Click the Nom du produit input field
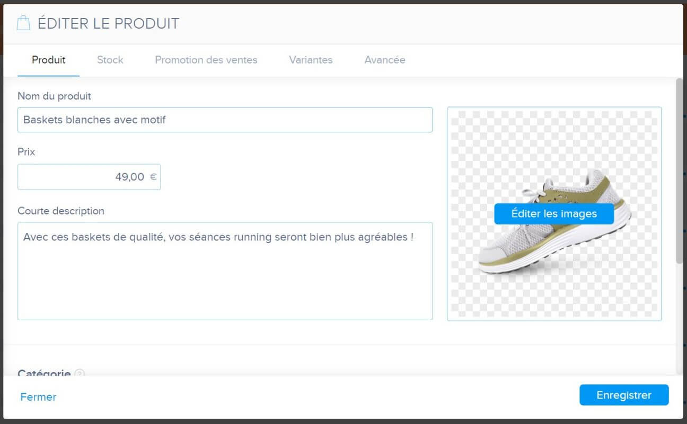The height and width of the screenshot is (424, 687). click(225, 120)
